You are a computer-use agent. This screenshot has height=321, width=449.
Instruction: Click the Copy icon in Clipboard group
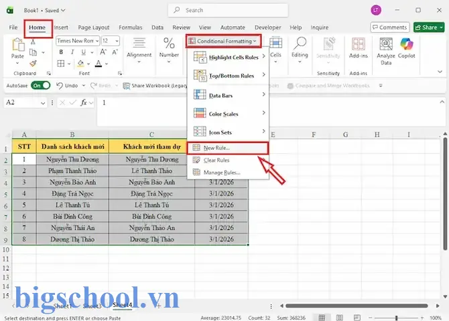point(34,52)
